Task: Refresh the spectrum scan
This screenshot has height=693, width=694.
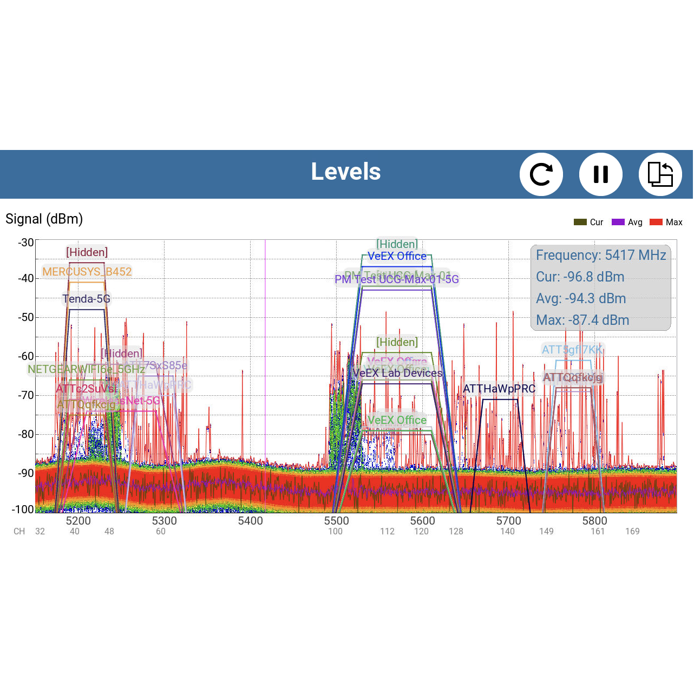Action: pos(541,174)
